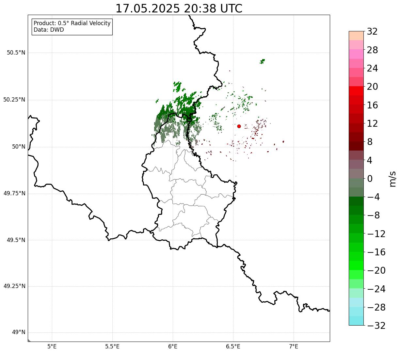Click the m/s colorbar unit label
Screen dimensions: 400x353
392,179
